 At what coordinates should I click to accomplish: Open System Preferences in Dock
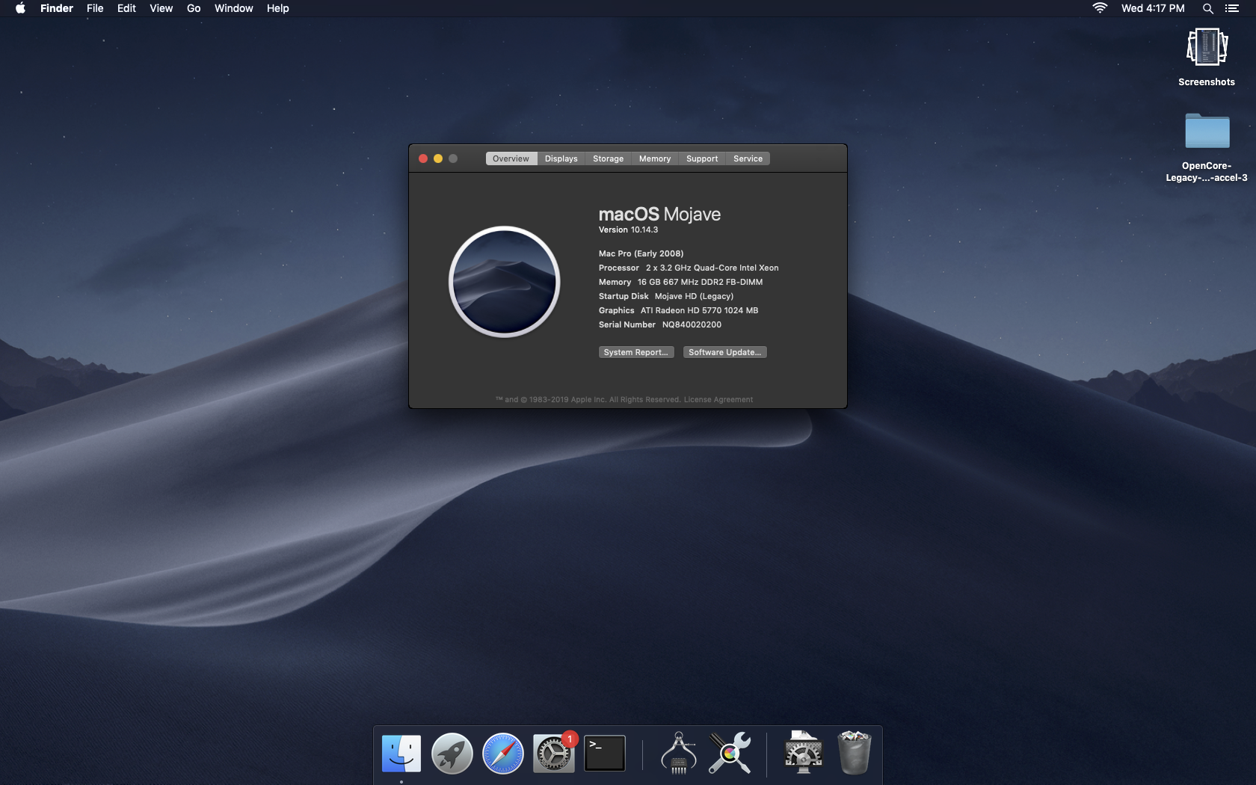pyautogui.click(x=554, y=753)
